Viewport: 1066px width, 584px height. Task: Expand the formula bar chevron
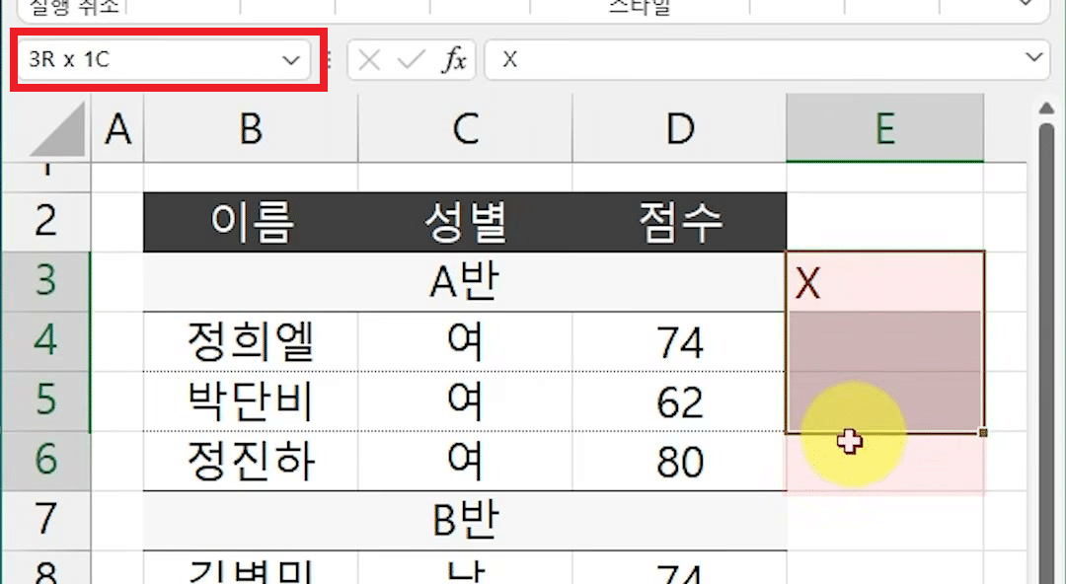coord(1034,58)
